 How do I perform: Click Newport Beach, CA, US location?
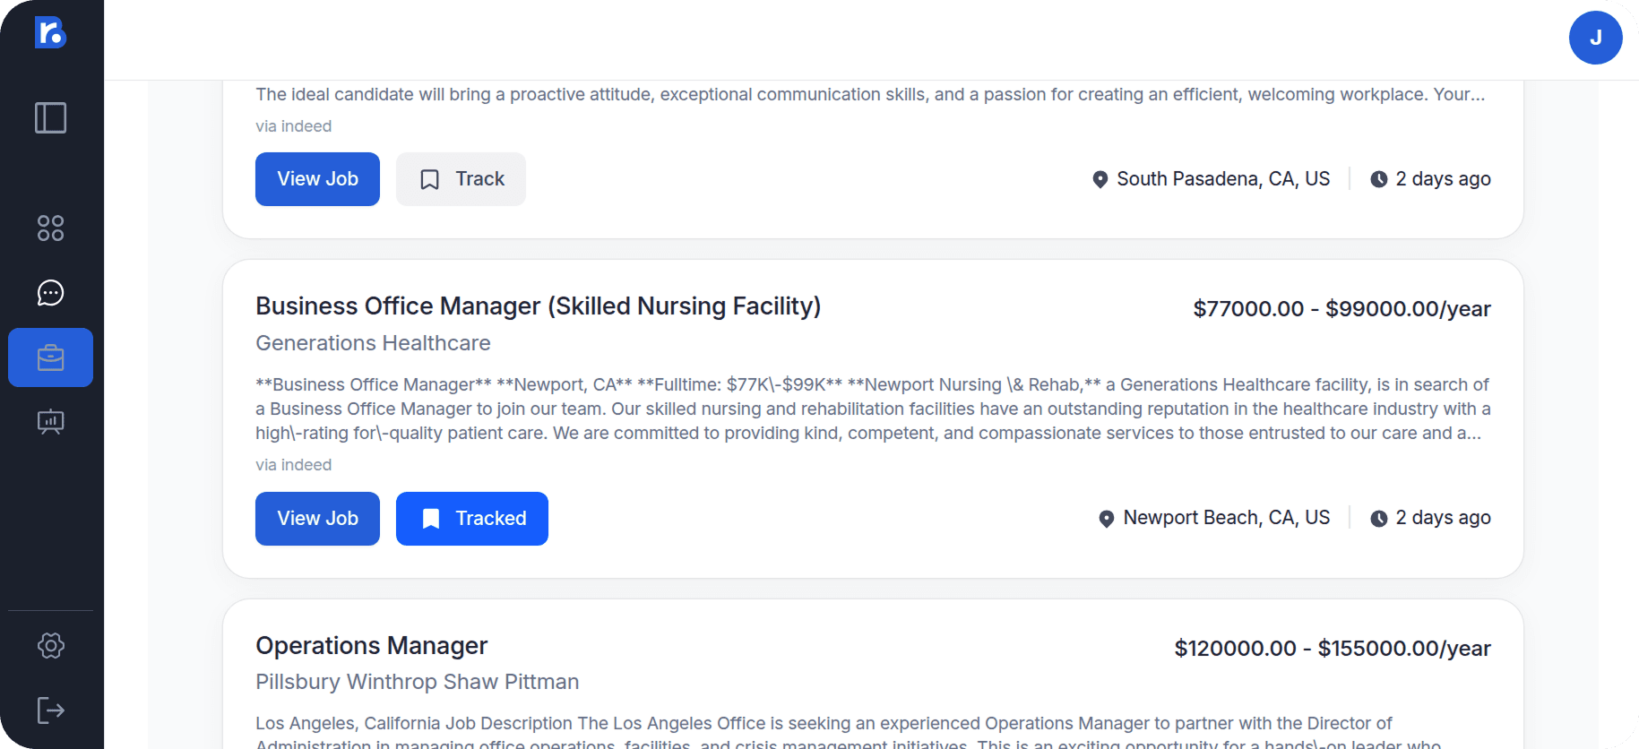coord(1227,518)
